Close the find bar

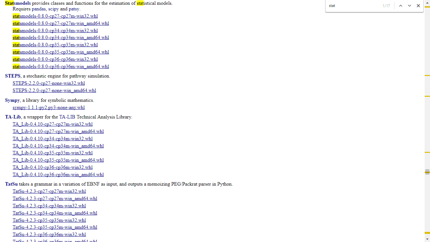[x=418, y=6]
